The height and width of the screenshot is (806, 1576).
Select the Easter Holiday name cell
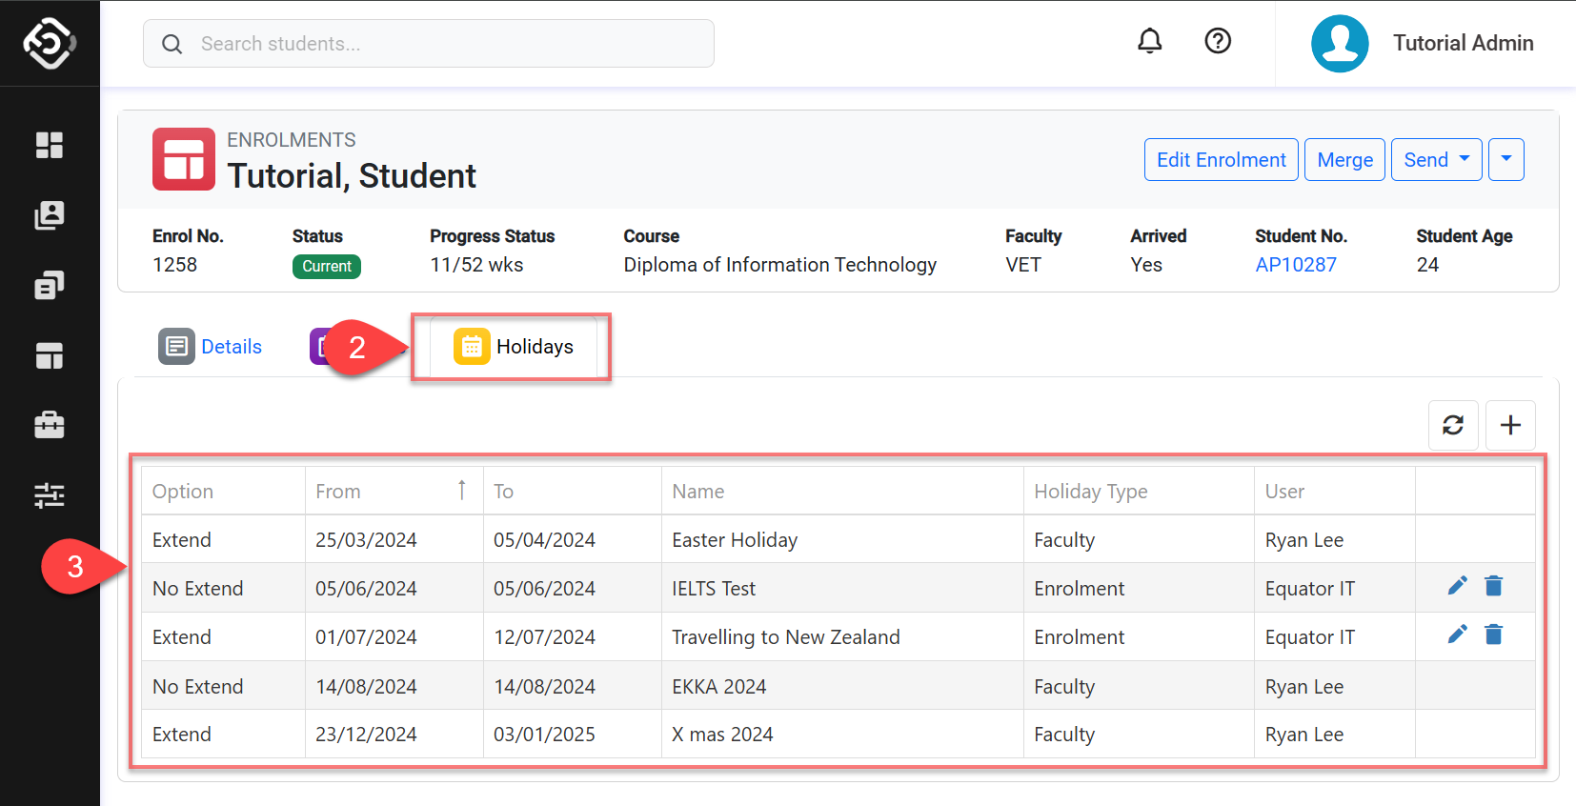tap(842, 540)
